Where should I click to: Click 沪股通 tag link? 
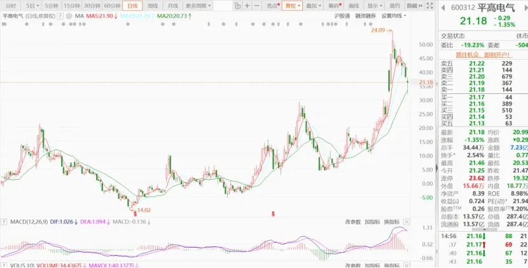pyautogui.click(x=342, y=16)
